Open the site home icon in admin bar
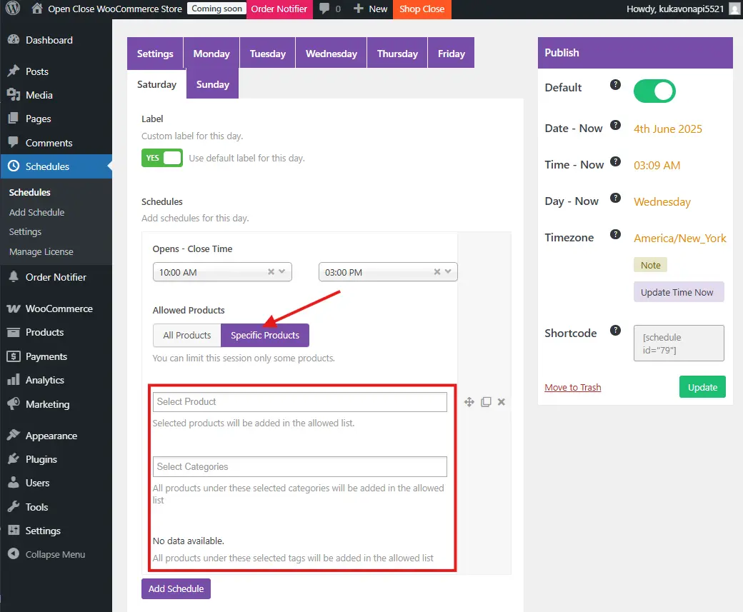The image size is (743, 612). pos(37,9)
